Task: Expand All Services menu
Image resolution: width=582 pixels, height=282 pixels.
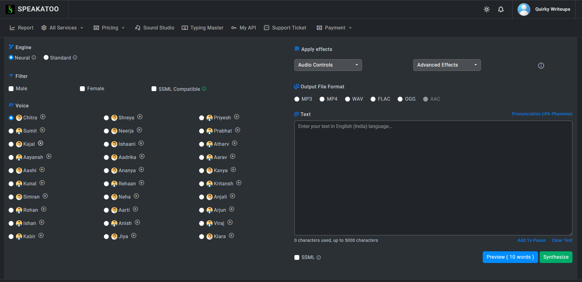Action: [62, 28]
